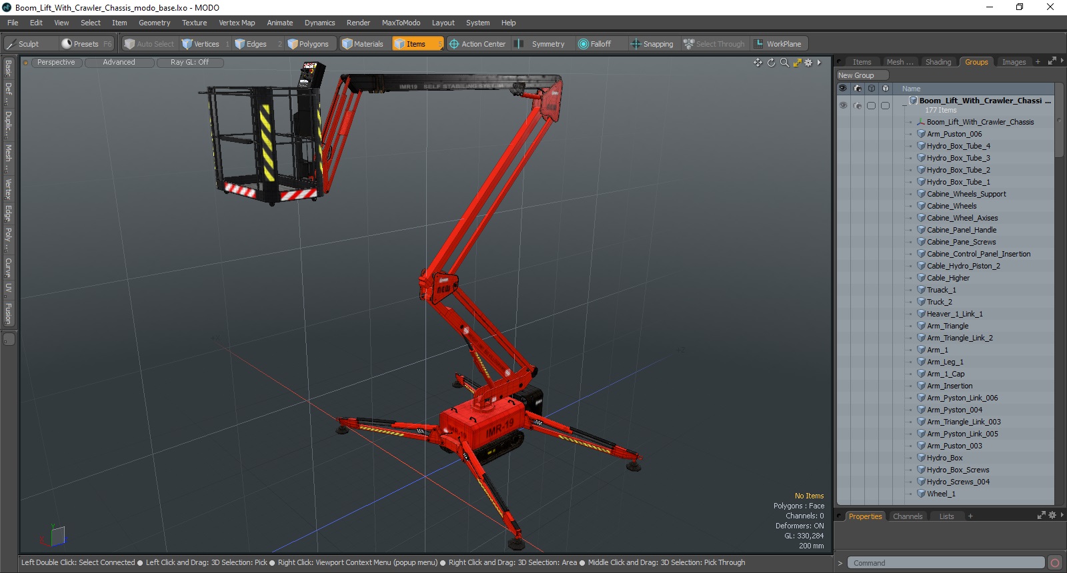
Task: Switch to Polygons selection mode
Action: pyautogui.click(x=311, y=44)
